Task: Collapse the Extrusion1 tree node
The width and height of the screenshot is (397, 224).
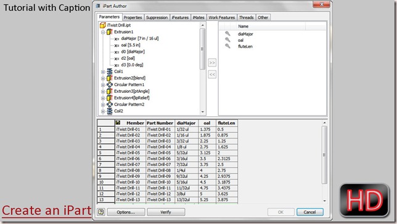Action: point(103,32)
